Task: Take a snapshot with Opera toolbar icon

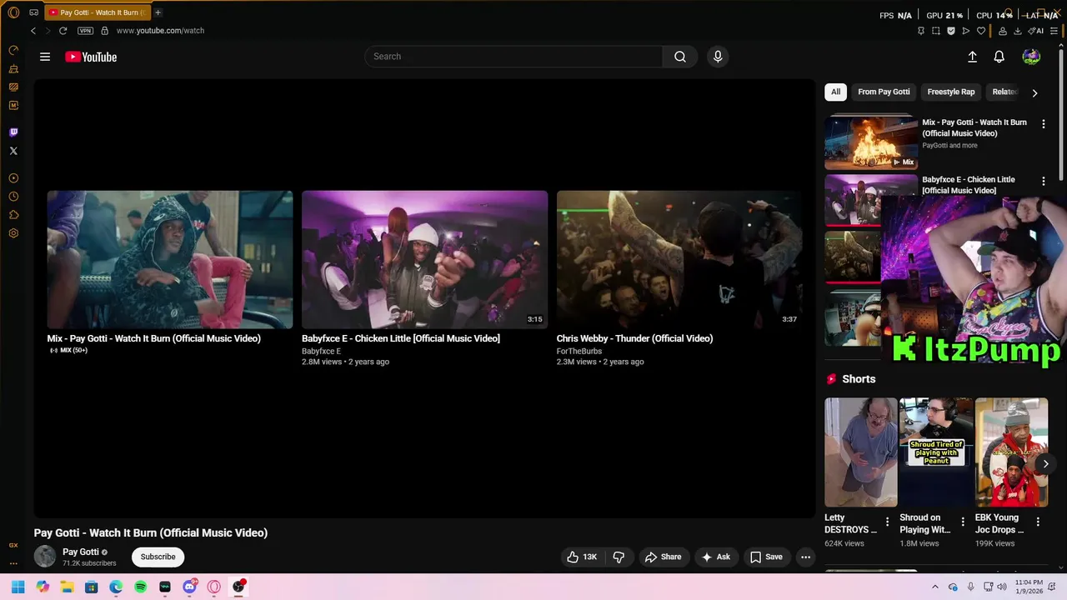Action: [x=936, y=31]
